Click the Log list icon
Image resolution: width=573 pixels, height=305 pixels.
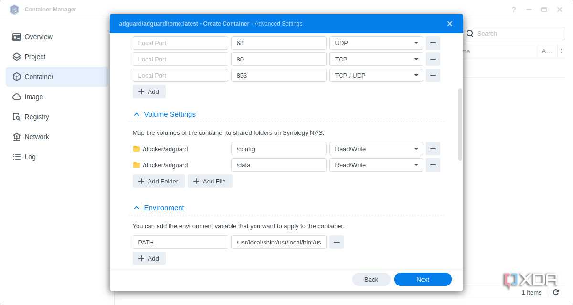tap(17, 157)
